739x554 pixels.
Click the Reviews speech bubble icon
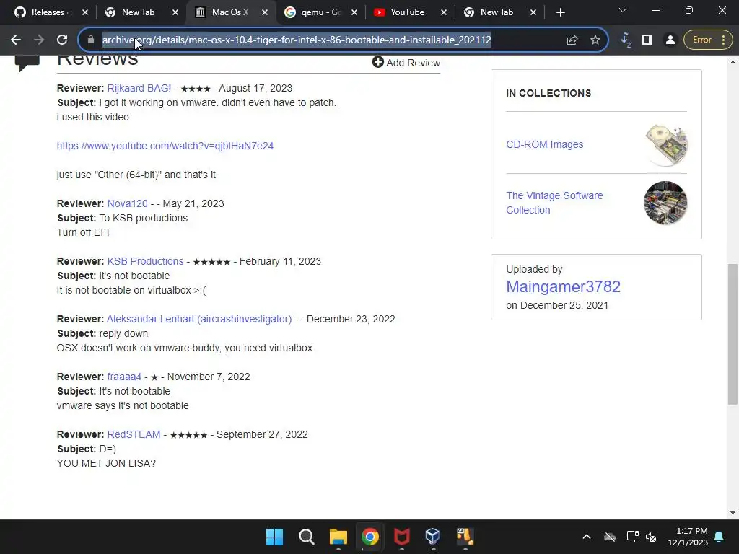(27, 63)
